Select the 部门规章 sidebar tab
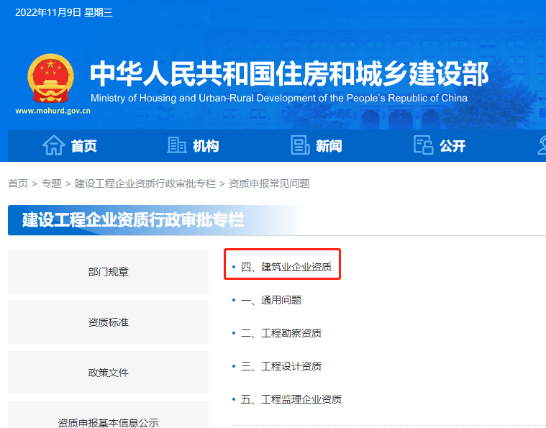 [109, 272]
